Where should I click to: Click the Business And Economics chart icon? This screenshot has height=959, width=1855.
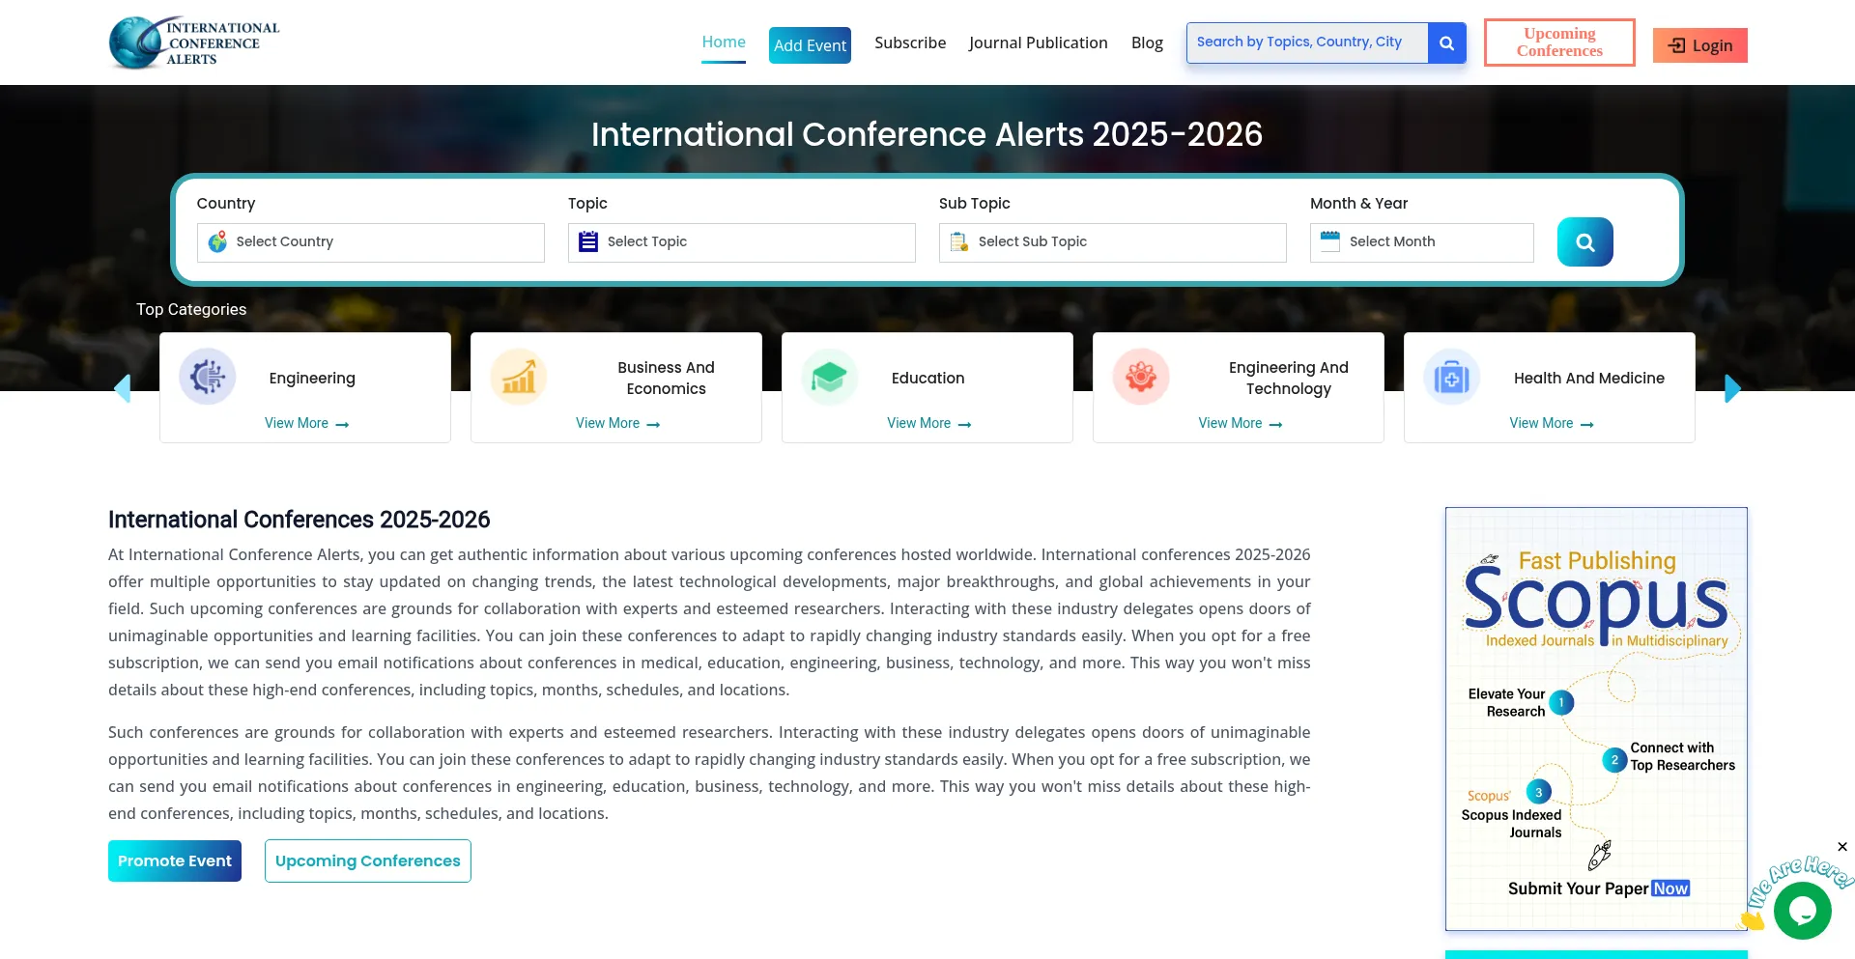point(519,377)
